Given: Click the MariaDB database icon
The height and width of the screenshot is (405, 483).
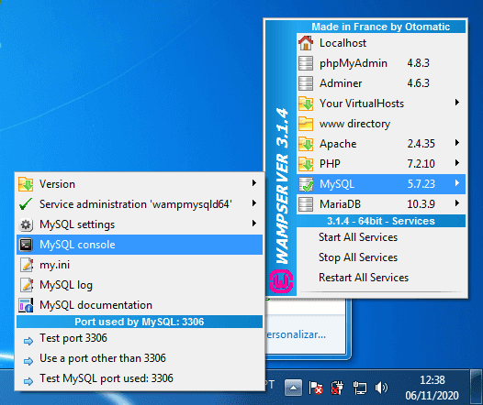Looking at the screenshot, I should click(306, 204).
